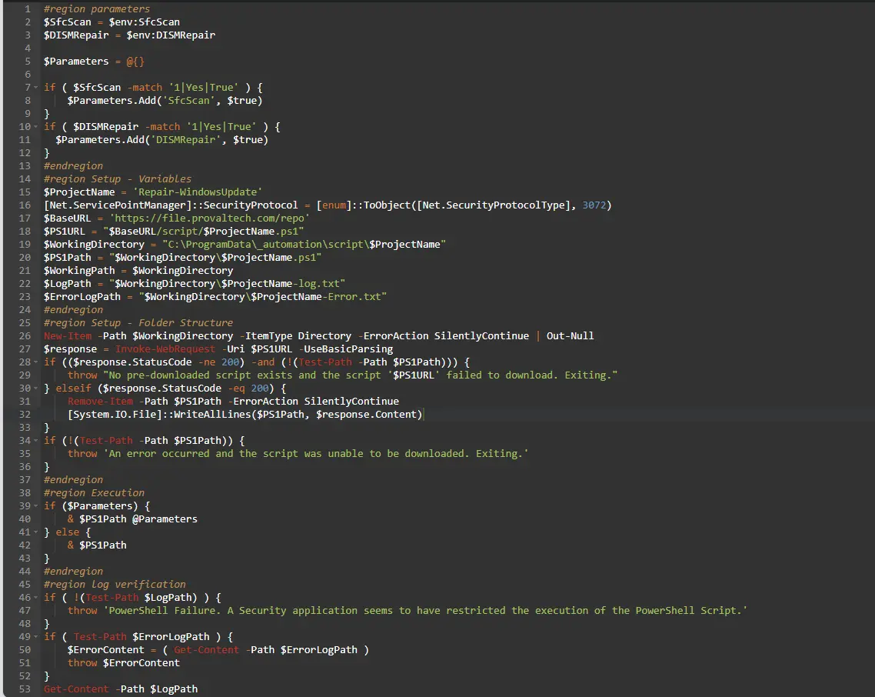Click line number 53 in the gutter

coord(25,689)
